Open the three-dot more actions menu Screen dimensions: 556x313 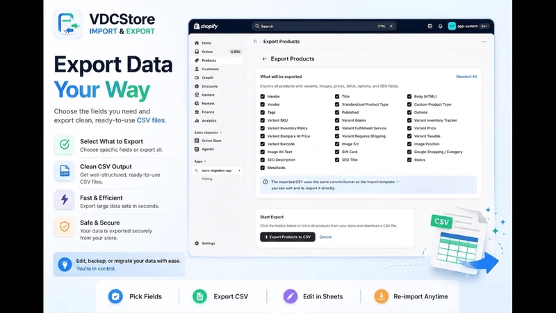tap(484, 42)
